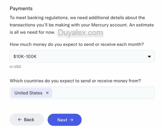Click the "Which countries" question label
This screenshot has width=164, height=130.
click(x=75, y=81)
